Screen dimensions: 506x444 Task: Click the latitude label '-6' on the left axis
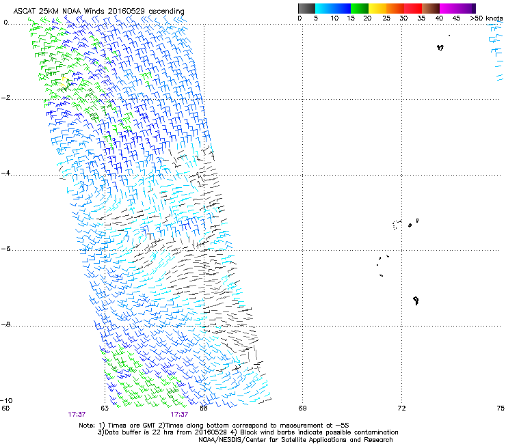5,249
